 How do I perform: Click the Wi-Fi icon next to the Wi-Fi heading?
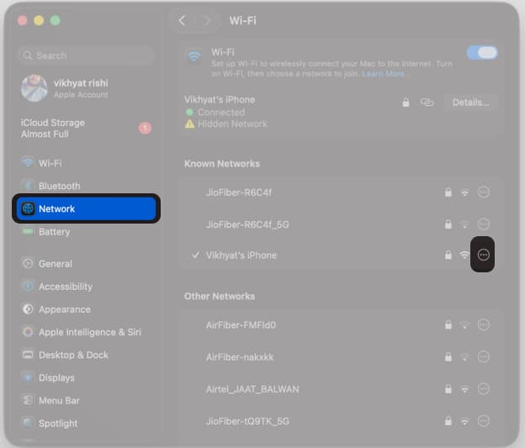coord(194,56)
